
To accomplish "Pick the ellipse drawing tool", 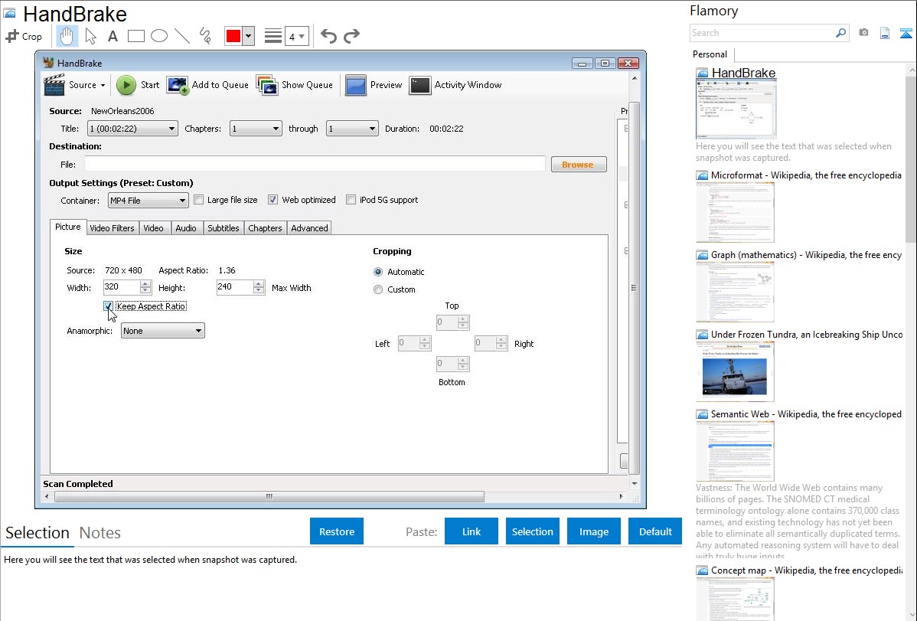I will coord(158,36).
